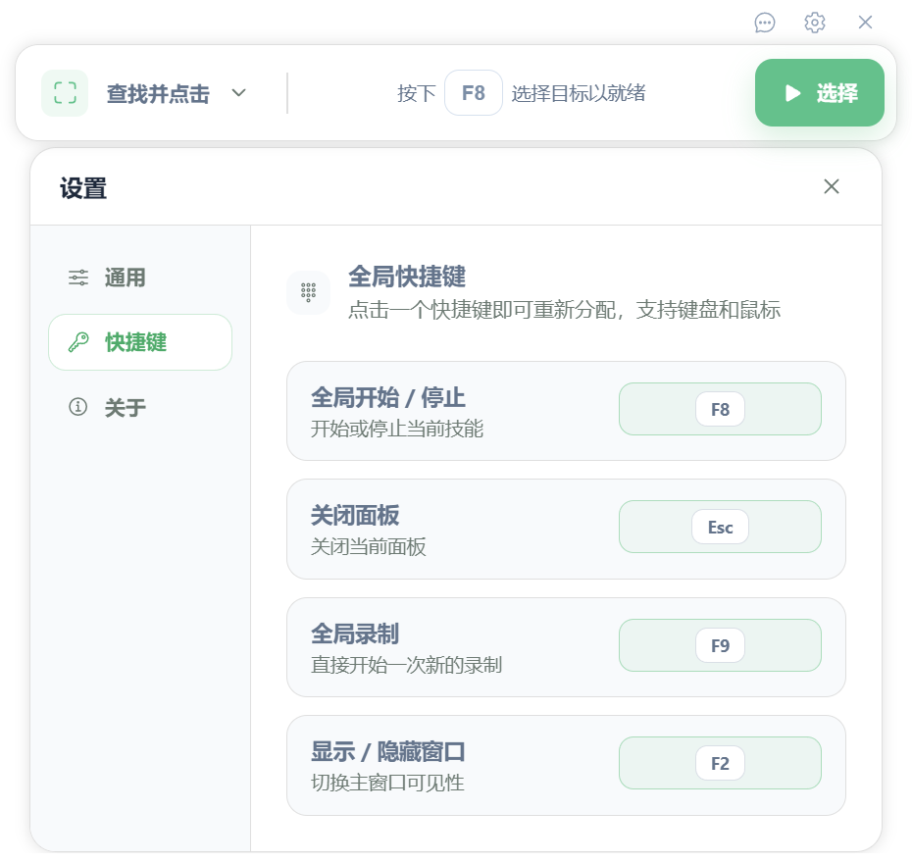Click the info icon beside 关于
The image size is (912, 862).
click(77, 407)
